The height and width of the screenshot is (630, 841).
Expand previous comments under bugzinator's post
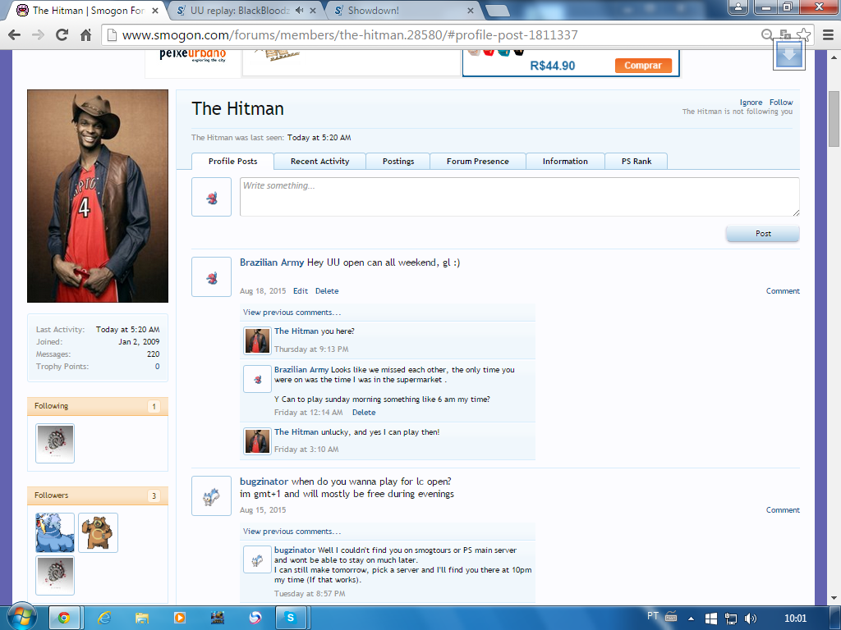[x=292, y=532]
